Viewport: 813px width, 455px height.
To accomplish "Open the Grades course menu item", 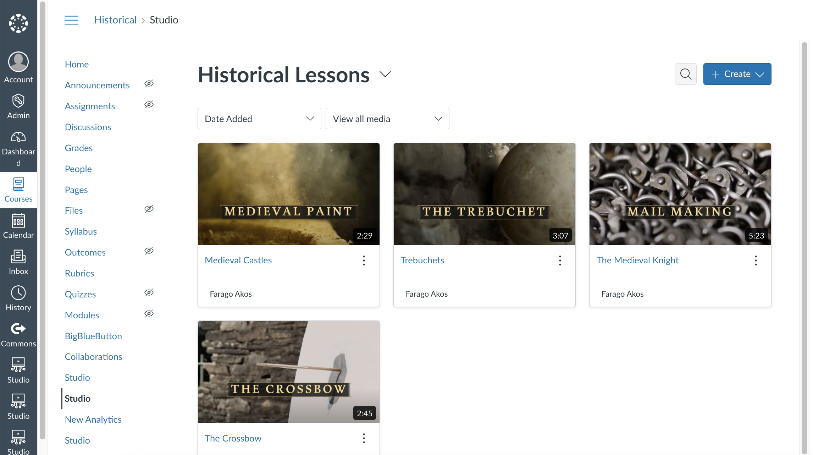I will (79, 148).
